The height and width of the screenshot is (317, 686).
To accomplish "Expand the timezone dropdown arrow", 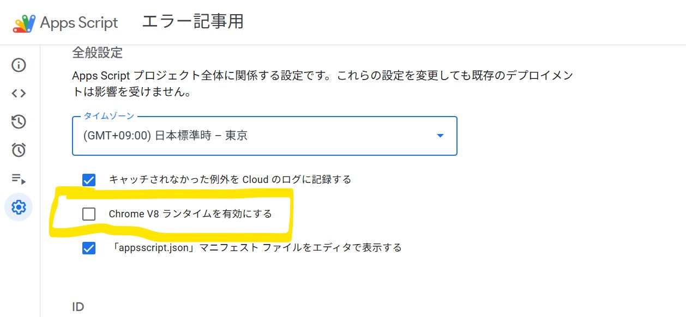I will 441,136.
